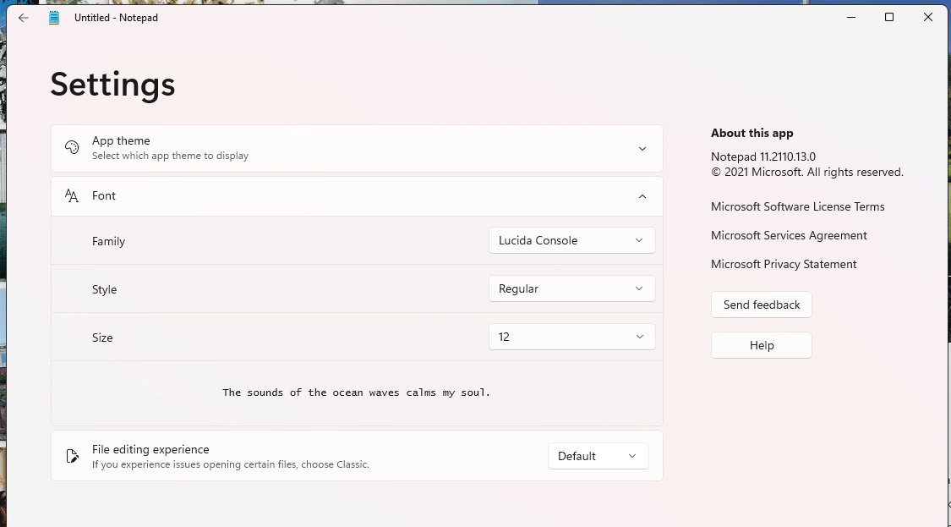Open Microsoft Services Agreement

789,235
